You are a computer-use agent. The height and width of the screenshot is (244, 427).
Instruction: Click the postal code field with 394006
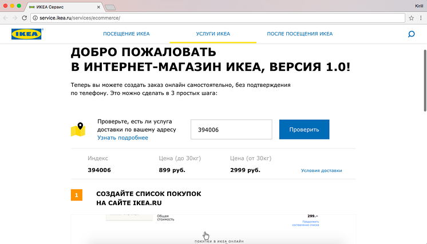[231, 130]
